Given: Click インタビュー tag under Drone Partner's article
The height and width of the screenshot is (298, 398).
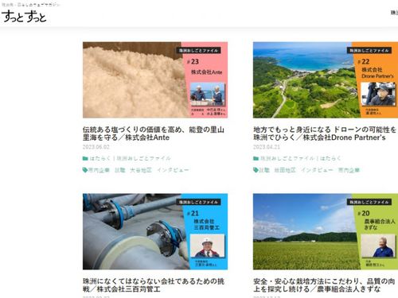Looking at the screenshot, I should (317, 170).
